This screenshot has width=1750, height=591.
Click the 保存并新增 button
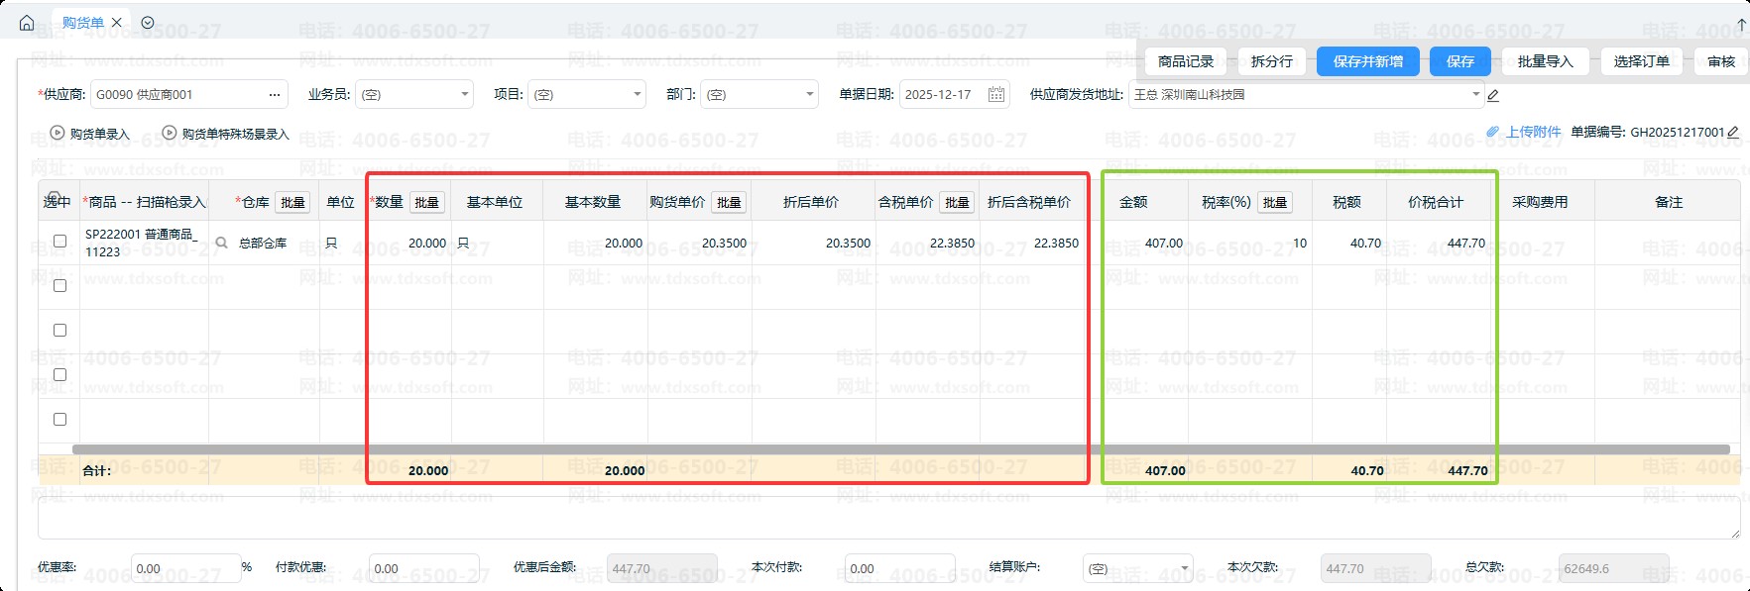tap(1367, 61)
